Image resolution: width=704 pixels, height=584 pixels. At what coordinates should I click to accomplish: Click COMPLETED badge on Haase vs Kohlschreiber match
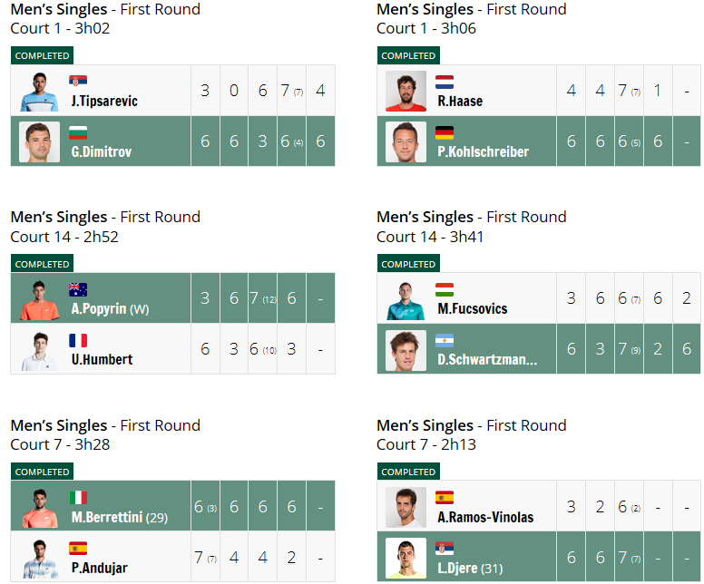pyautogui.click(x=408, y=55)
